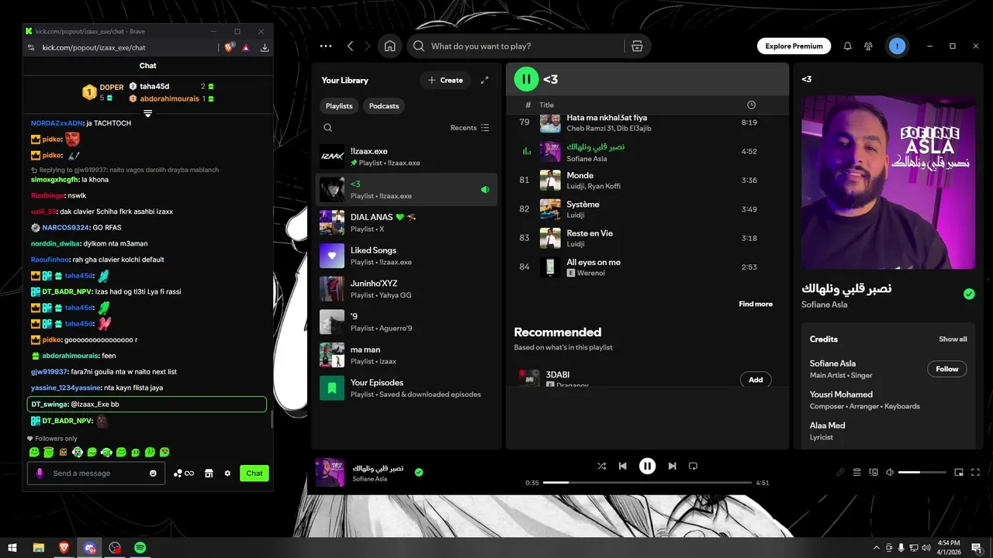Viewport: 993px width, 558px height.
Task: Open the DIAL ANAS playlist
Action: pyautogui.click(x=407, y=222)
